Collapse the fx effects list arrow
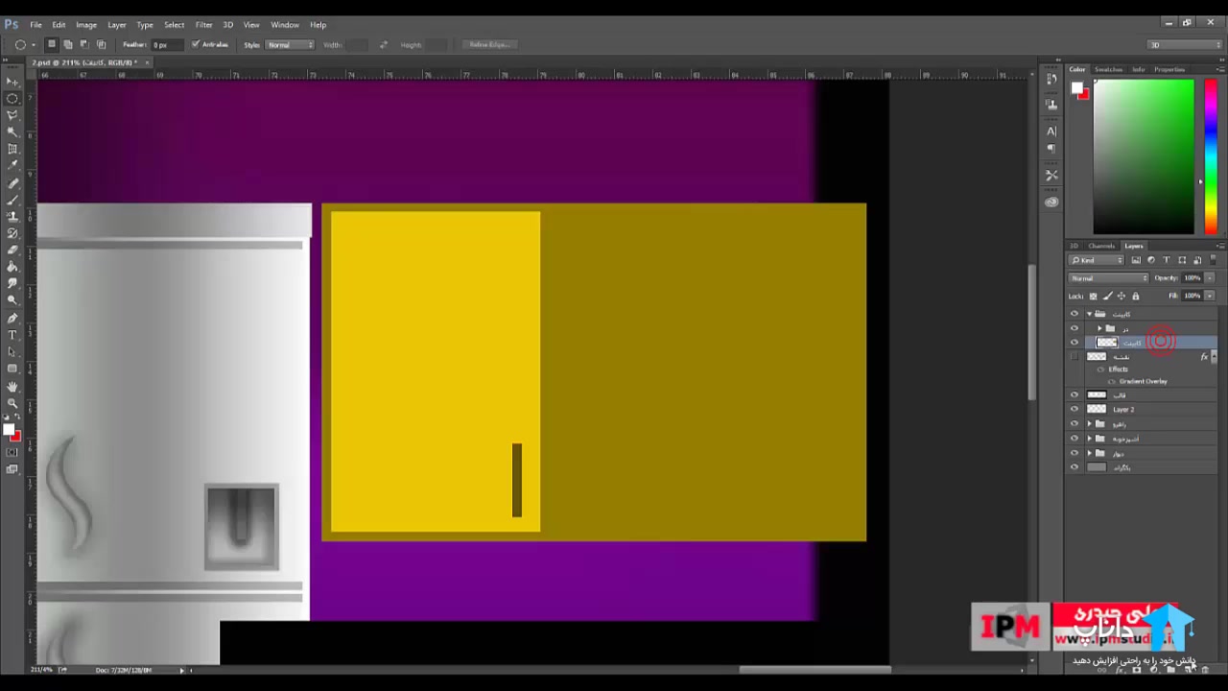The width and height of the screenshot is (1228, 691). tap(1215, 357)
